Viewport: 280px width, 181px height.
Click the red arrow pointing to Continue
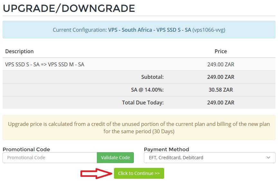(x=97, y=173)
